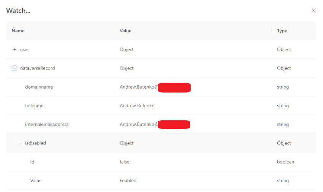The height and width of the screenshot is (192, 323).
Task: Collapse the isdisabled object
Action: point(19,143)
